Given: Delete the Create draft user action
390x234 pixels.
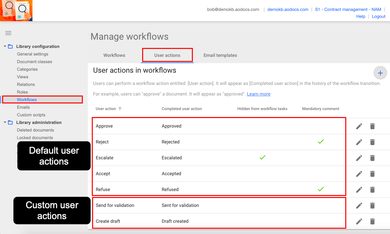Looking at the screenshot, I should click(x=372, y=221).
